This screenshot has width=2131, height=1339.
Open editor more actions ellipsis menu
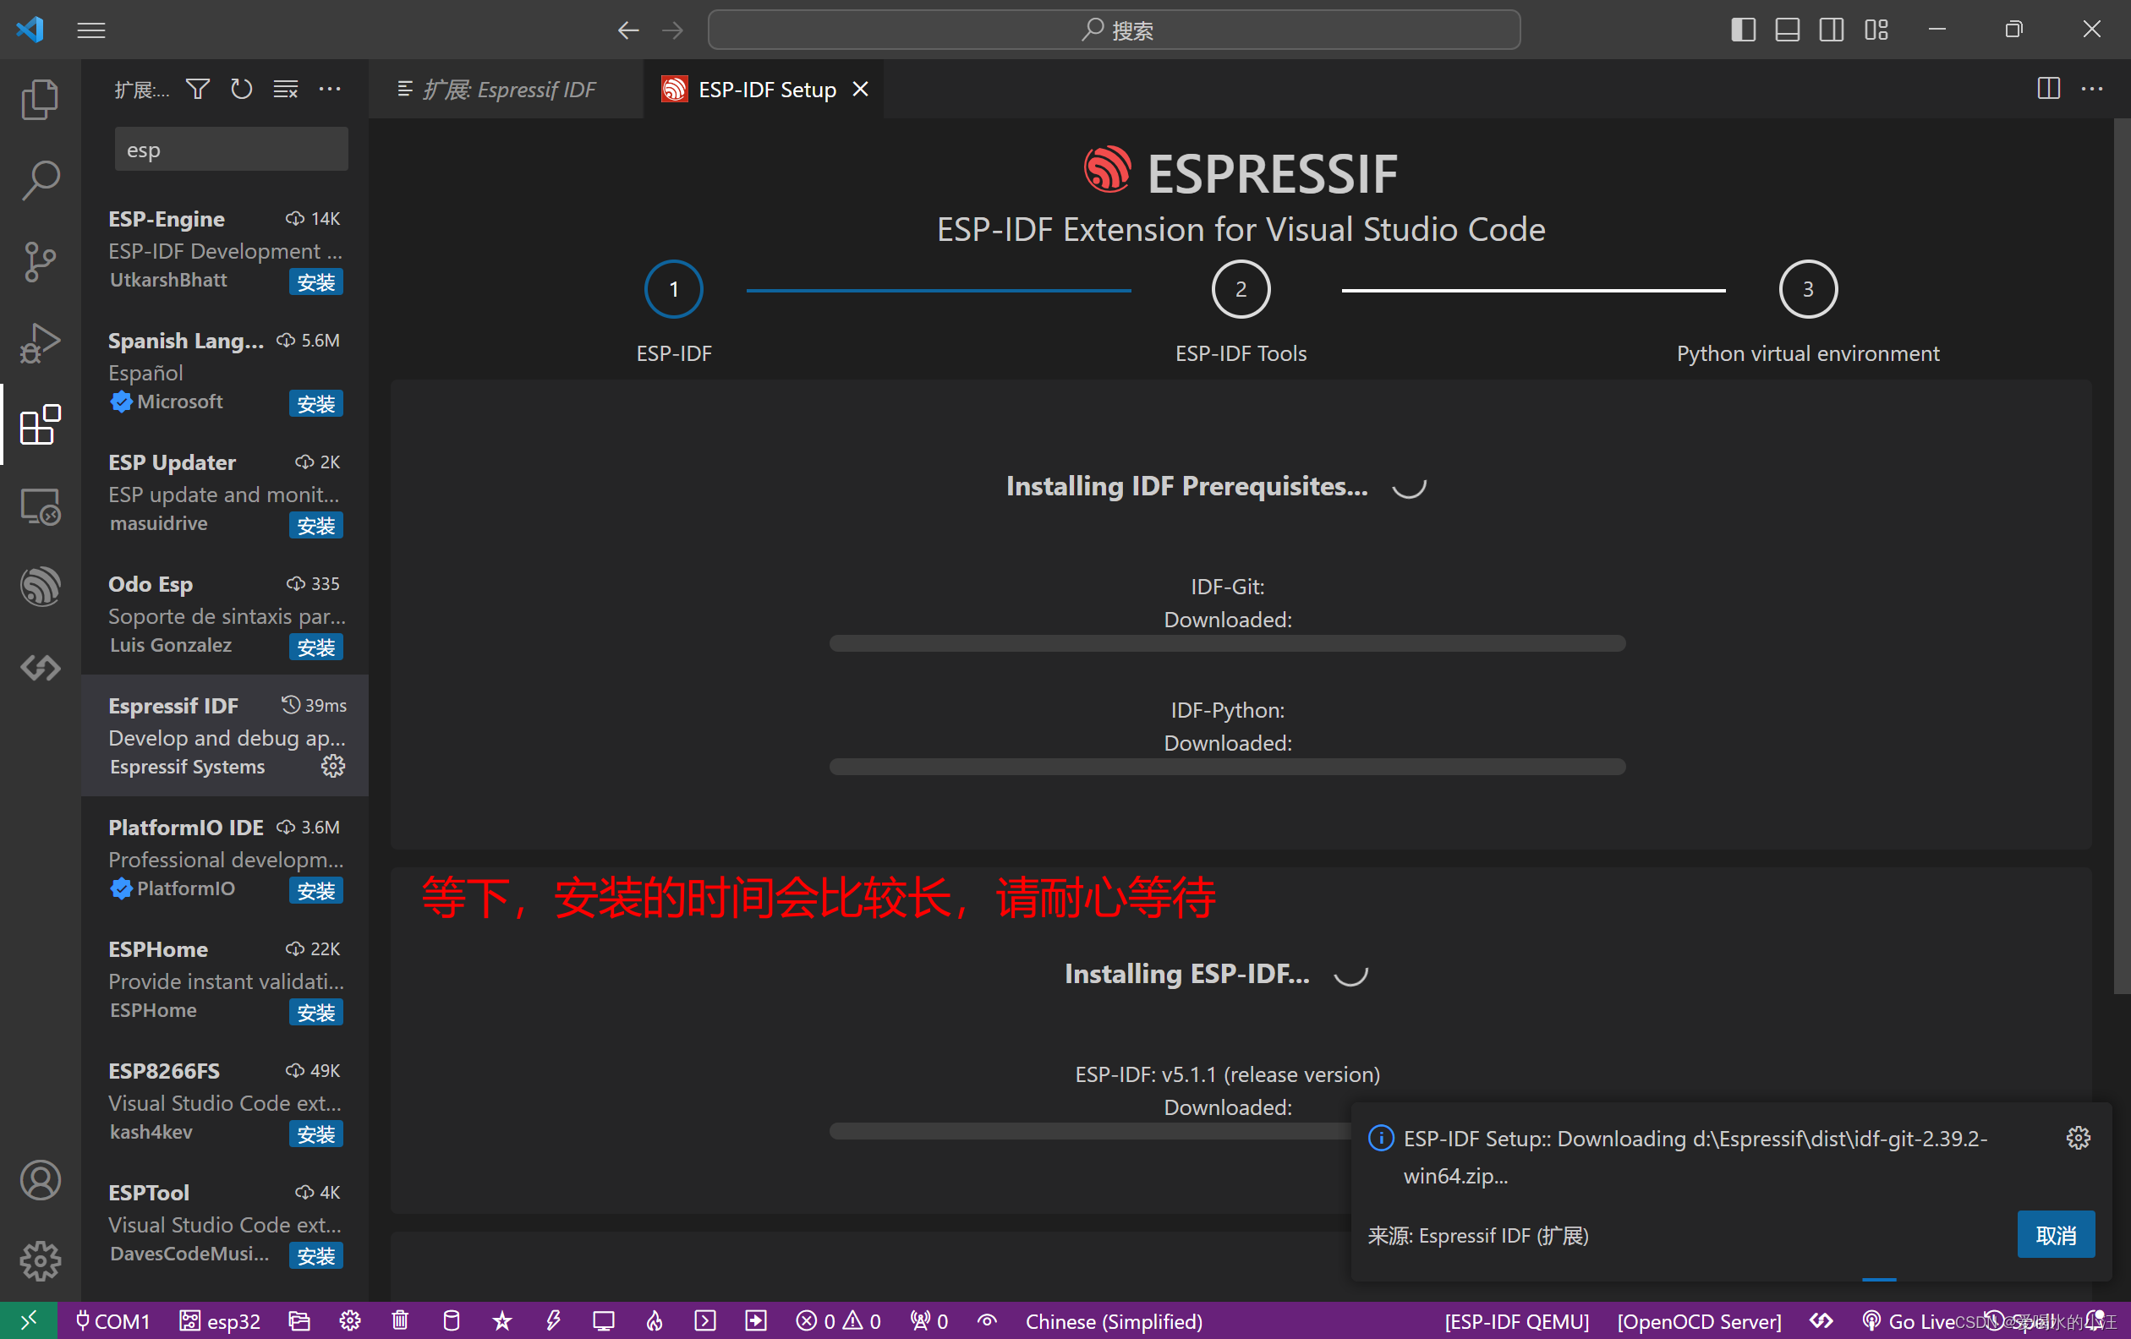(x=2094, y=89)
